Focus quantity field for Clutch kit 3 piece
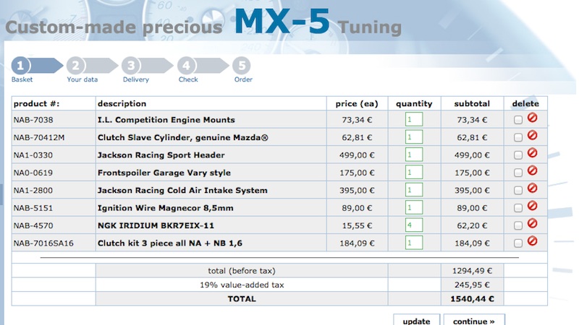 point(414,243)
